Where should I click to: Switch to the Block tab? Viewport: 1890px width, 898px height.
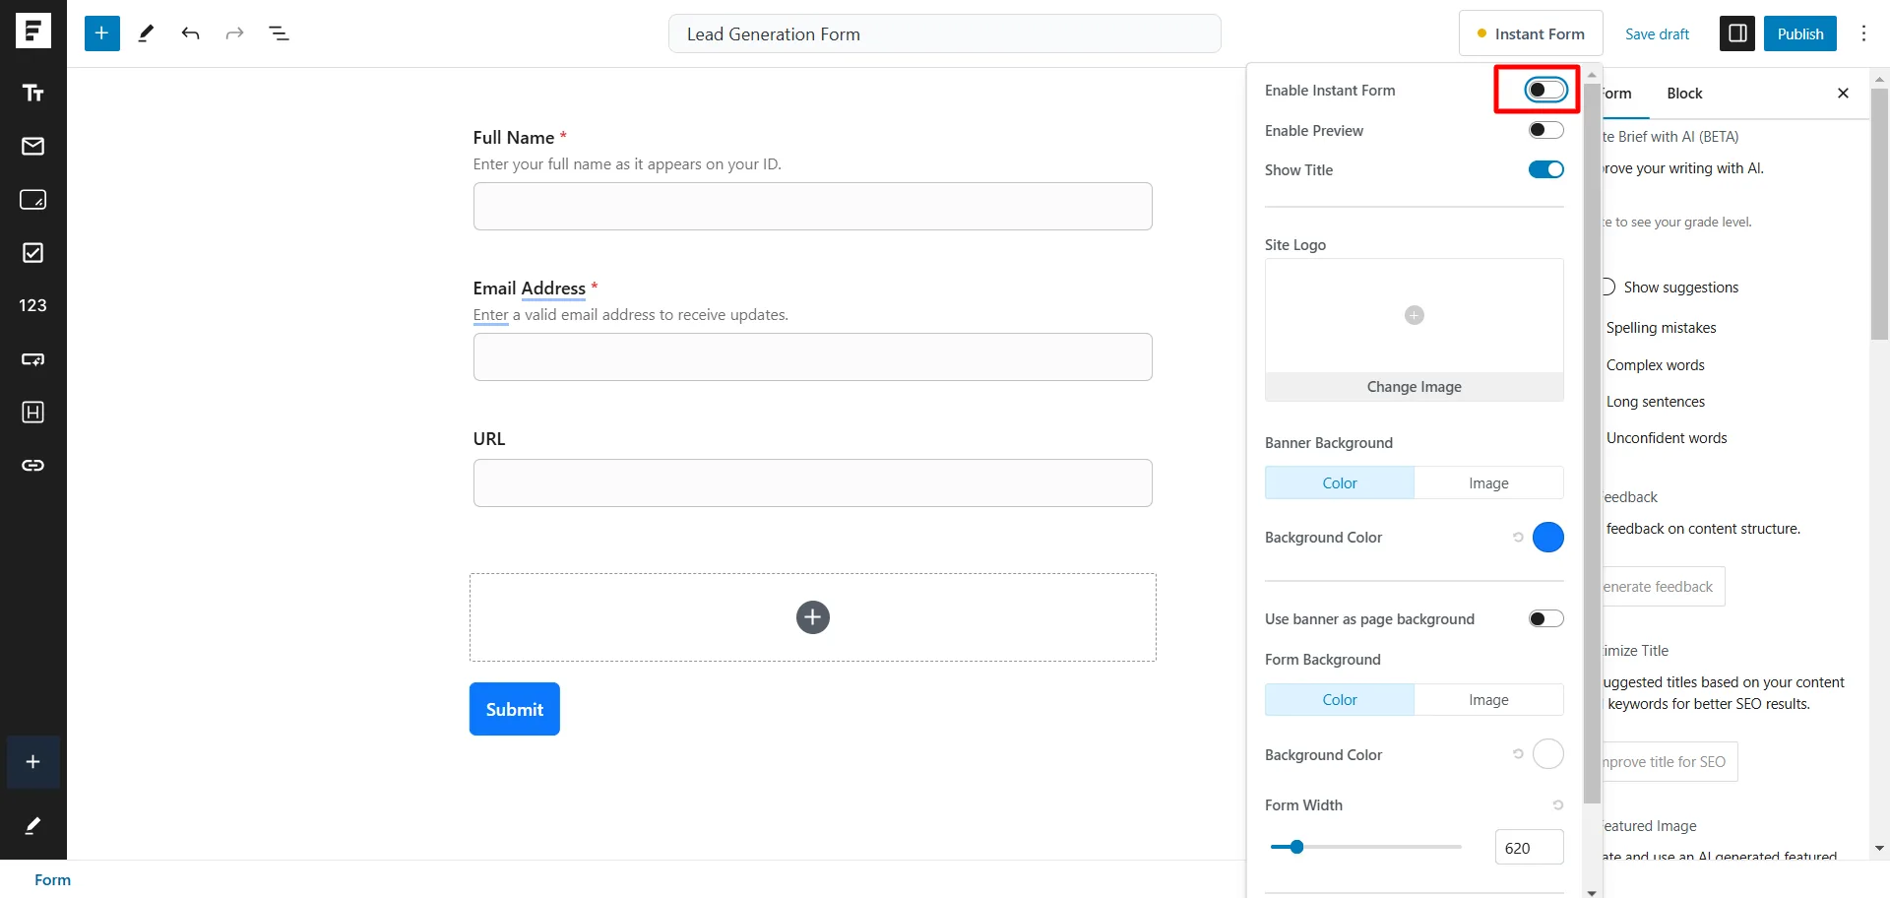(x=1685, y=93)
